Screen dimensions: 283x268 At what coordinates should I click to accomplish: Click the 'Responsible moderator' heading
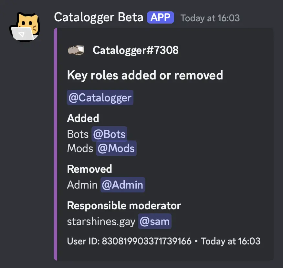point(124,205)
